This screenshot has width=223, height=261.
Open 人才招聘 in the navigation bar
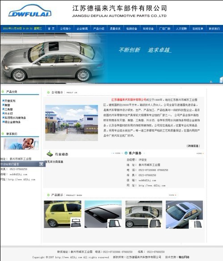(181, 29)
